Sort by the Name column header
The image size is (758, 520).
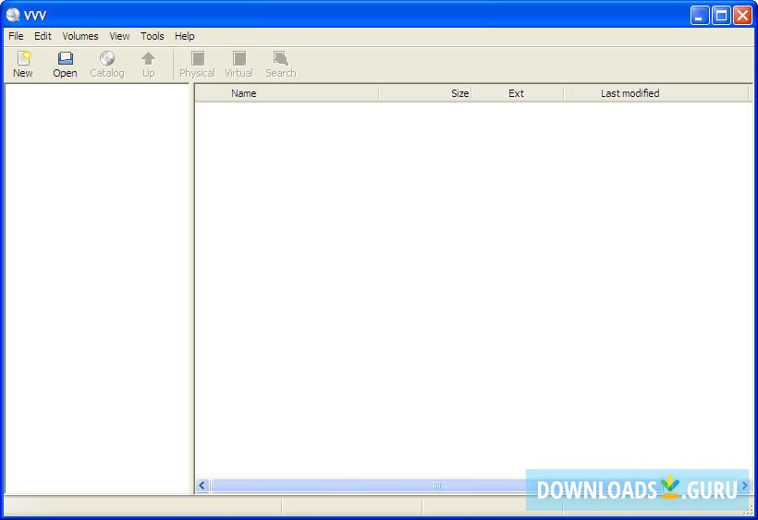click(x=287, y=93)
